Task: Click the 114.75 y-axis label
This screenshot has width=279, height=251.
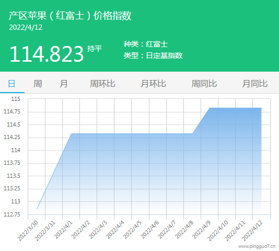Action: [12, 112]
